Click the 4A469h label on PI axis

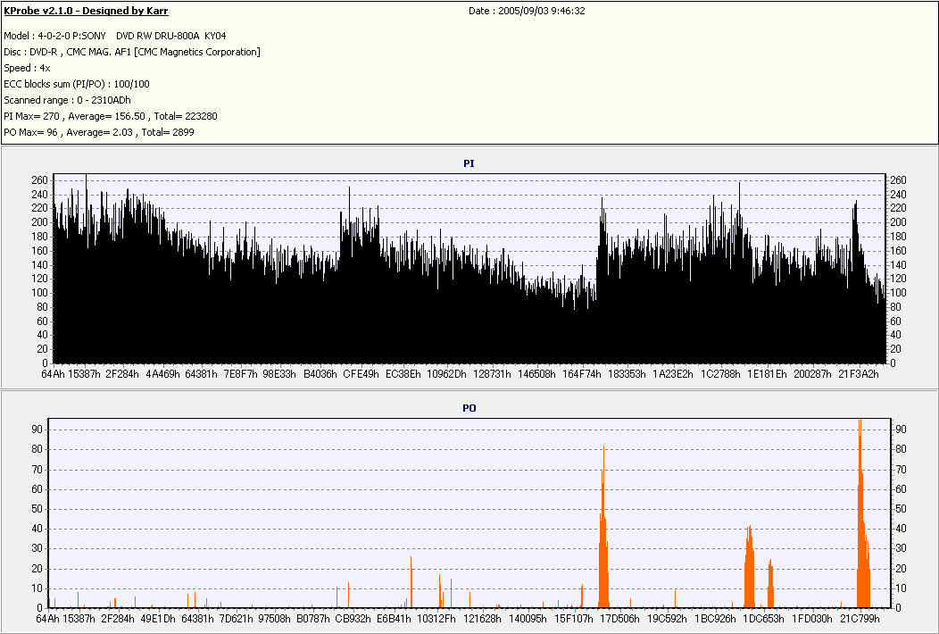point(162,374)
